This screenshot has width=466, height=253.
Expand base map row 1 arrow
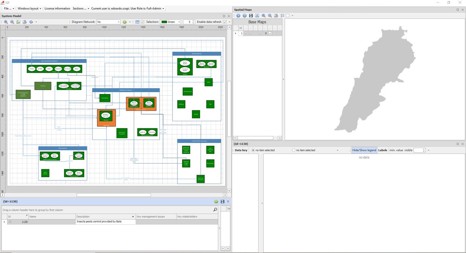coord(235,33)
